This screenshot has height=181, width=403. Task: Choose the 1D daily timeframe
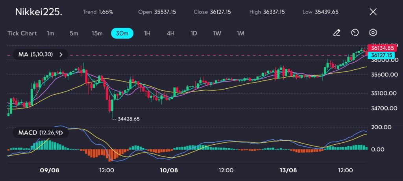[194, 33]
